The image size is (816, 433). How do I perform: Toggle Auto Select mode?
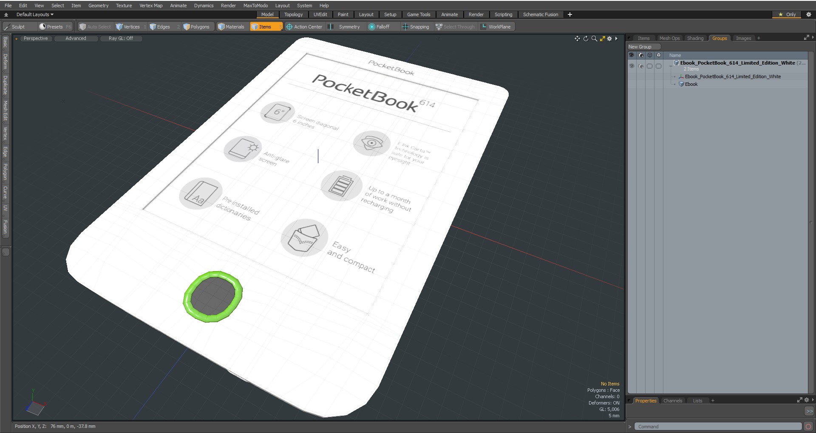point(95,27)
